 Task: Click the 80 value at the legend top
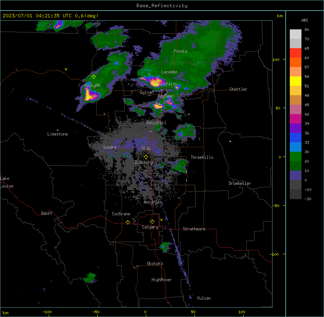(307, 30)
